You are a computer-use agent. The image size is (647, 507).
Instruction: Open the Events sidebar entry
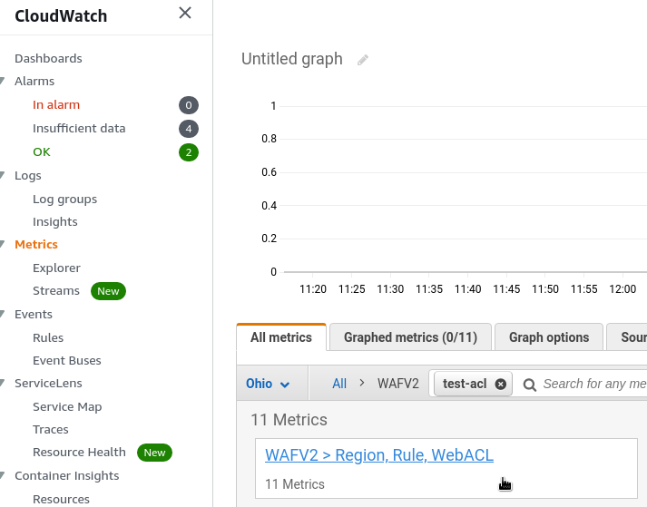tap(34, 315)
